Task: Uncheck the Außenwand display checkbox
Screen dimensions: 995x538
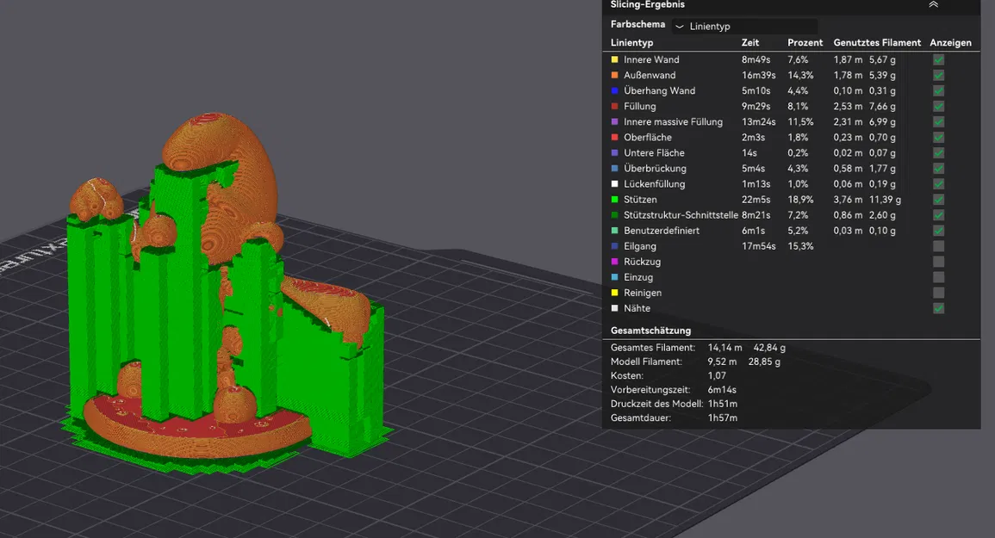Action: point(938,75)
